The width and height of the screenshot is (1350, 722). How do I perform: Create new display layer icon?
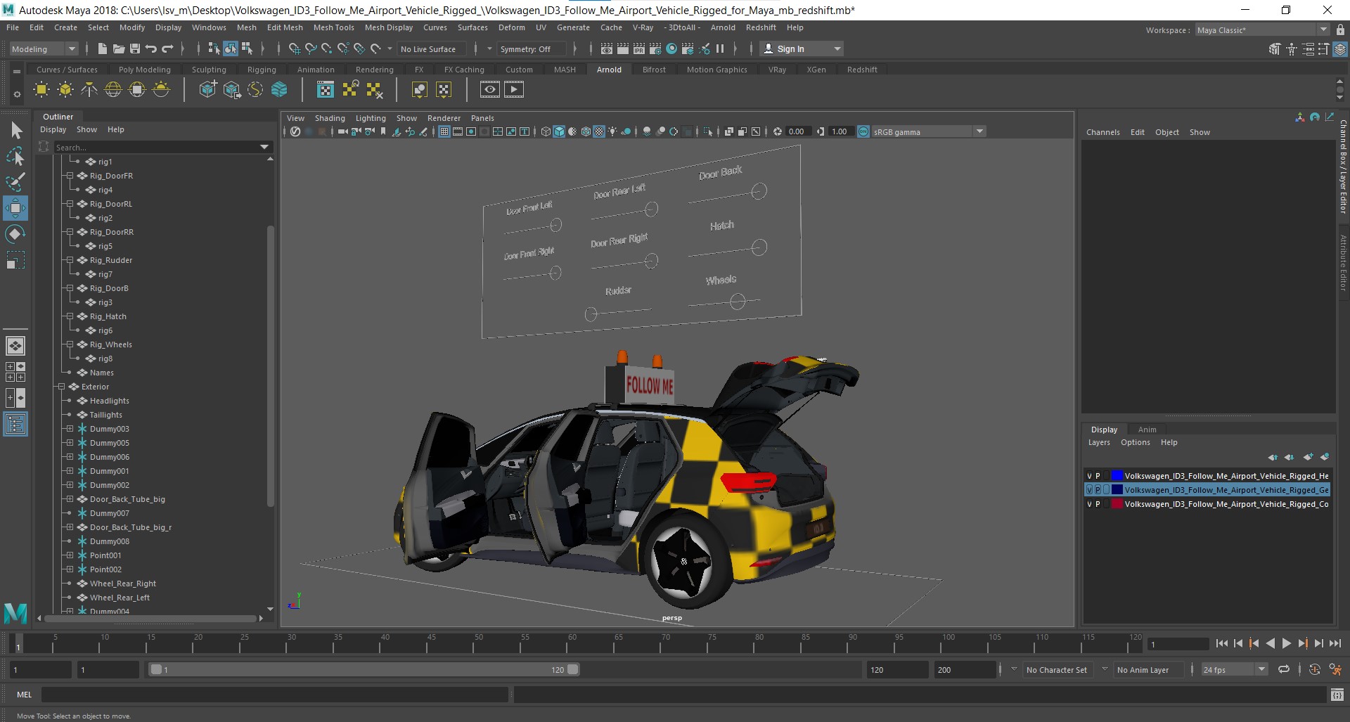tap(1308, 457)
